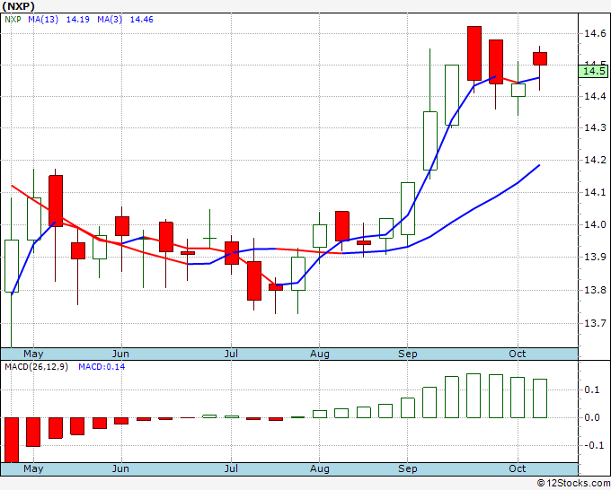This screenshot has width=611, height=490.
Task: Click the 14.2 price axis label
Action: click(x=595, y=160)
